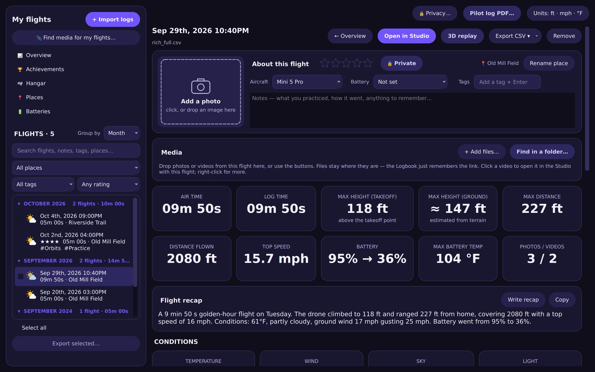595x372 pixels.
Task: Open the All places filter dropdown
Action: (x=76, y=168)
